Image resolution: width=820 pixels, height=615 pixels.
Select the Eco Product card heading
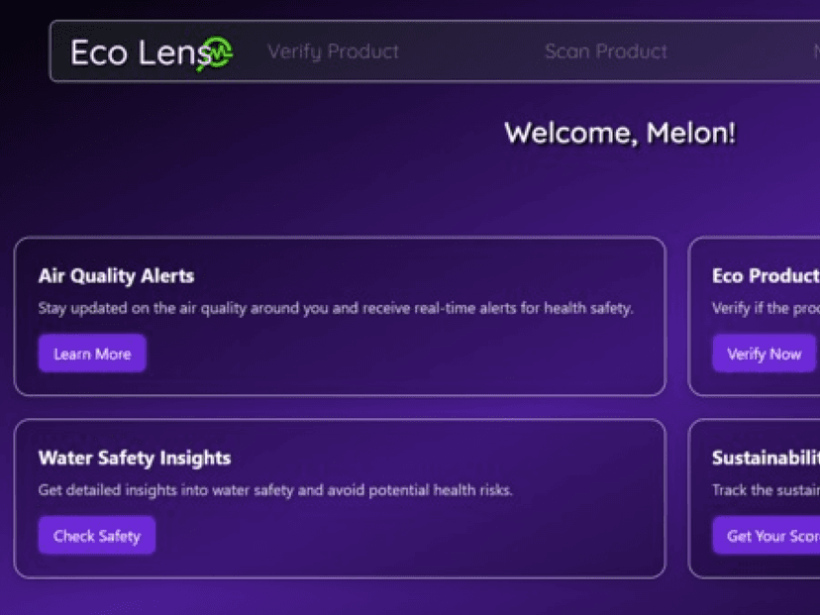(765, 276)
